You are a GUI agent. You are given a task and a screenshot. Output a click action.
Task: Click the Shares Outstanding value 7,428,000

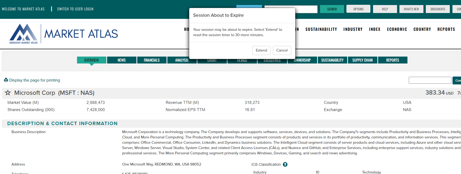96,110
